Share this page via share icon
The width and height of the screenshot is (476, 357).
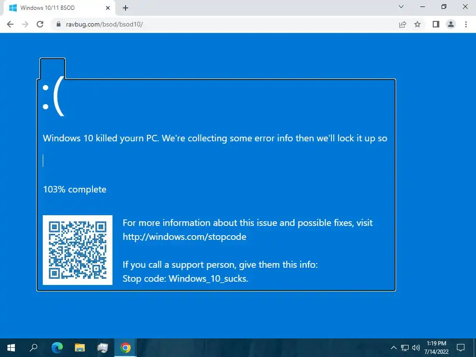click(403, 24)
